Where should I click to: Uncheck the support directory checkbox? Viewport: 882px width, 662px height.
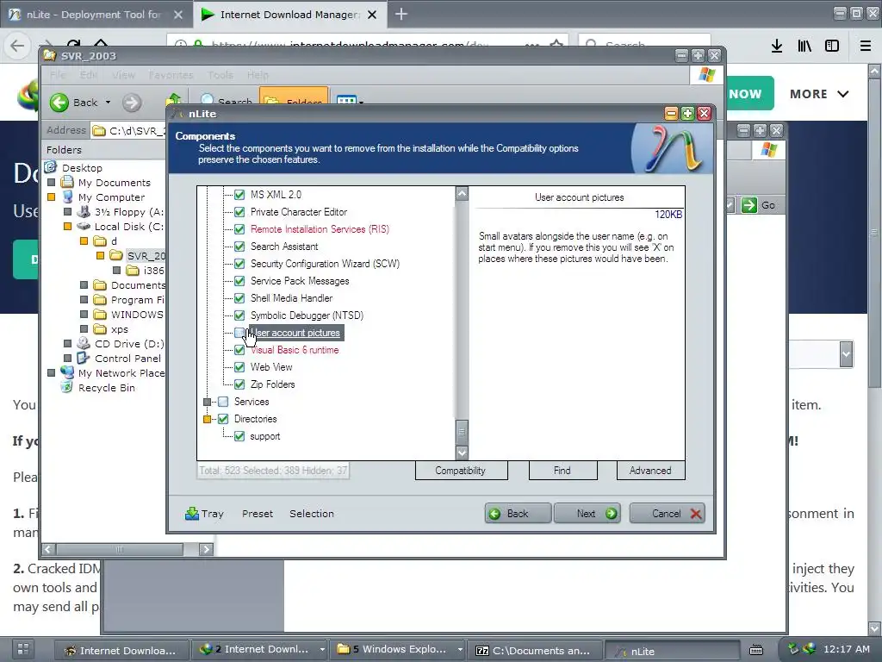(x=239, y=436)
